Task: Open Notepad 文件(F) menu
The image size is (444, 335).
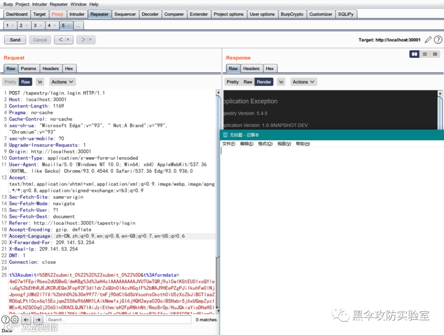Action: pos(229,144)
